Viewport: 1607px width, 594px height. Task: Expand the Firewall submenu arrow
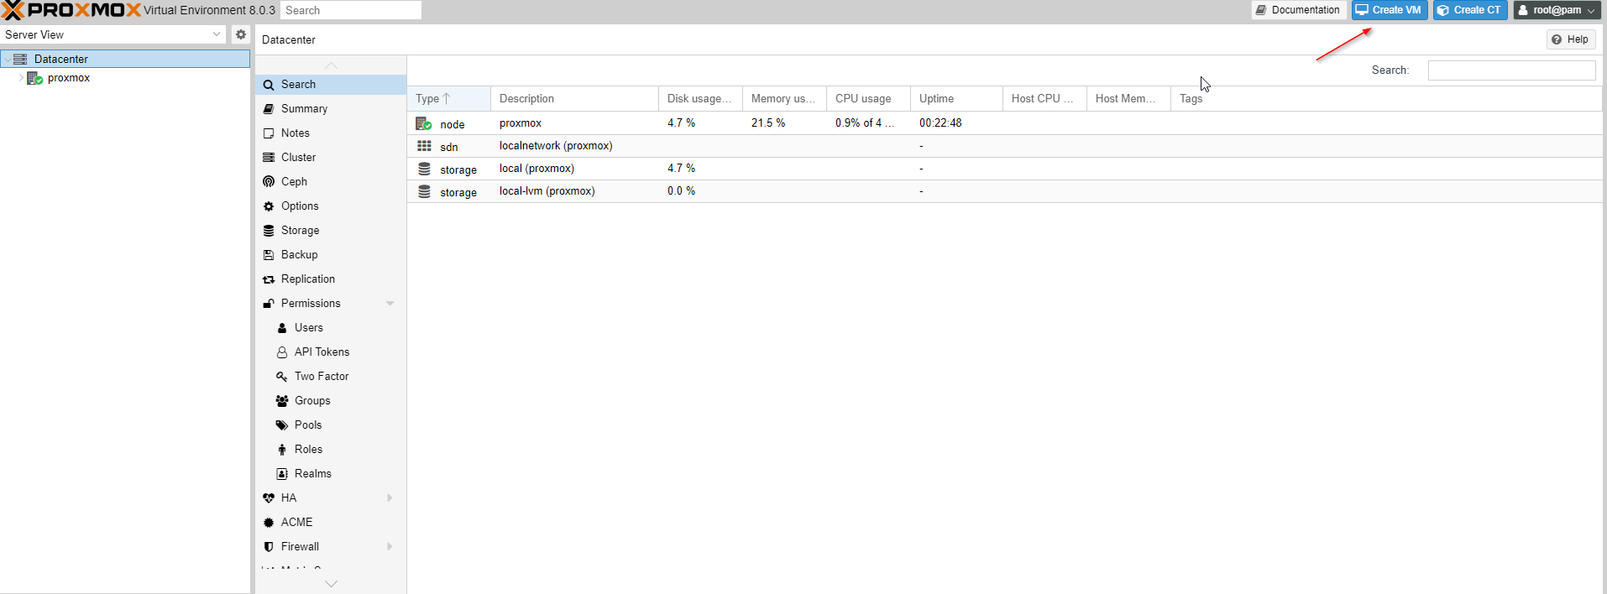(x=390, y=547)
